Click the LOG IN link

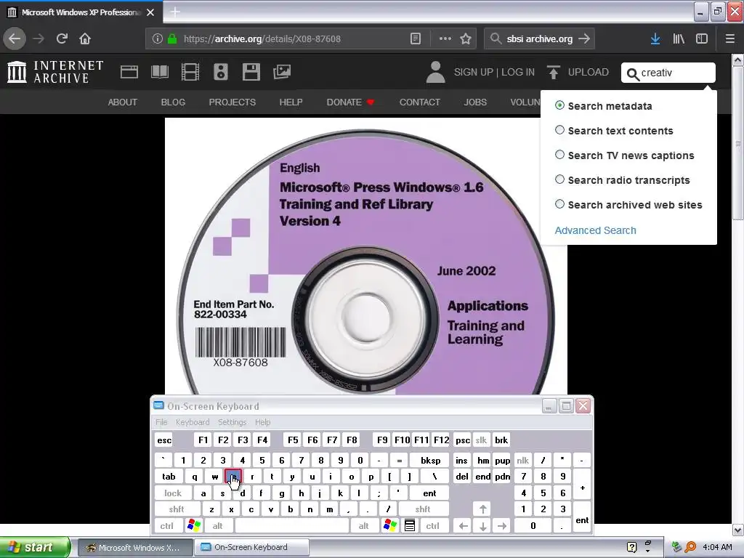(517, 72)
